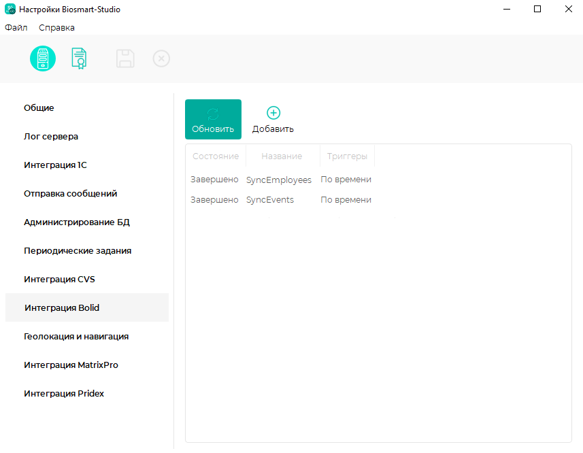Open the Файл menu

(16, 27)
